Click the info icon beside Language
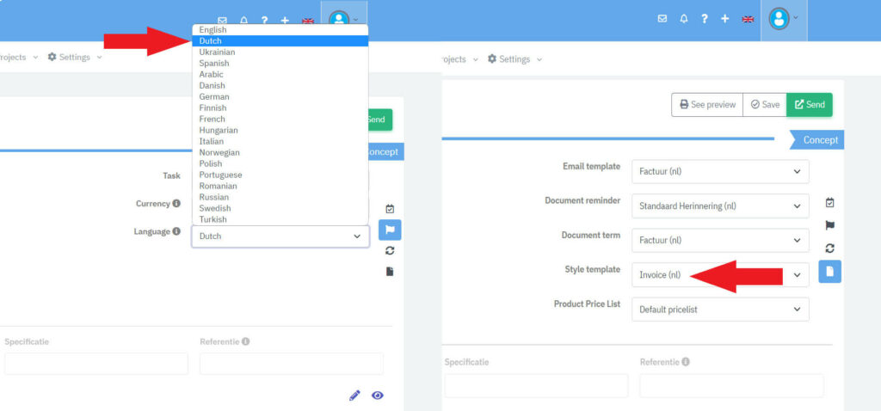 pos(176,231)
